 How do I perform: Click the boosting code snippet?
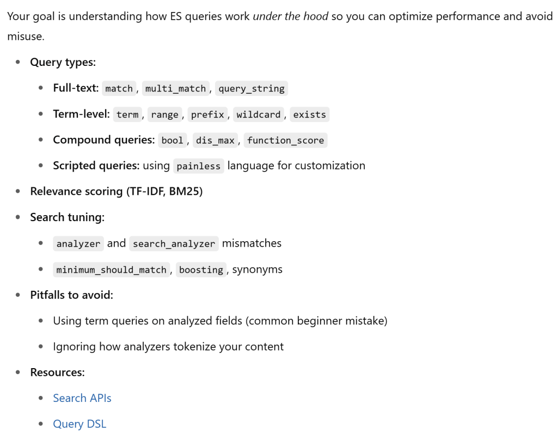click(201, 270)
